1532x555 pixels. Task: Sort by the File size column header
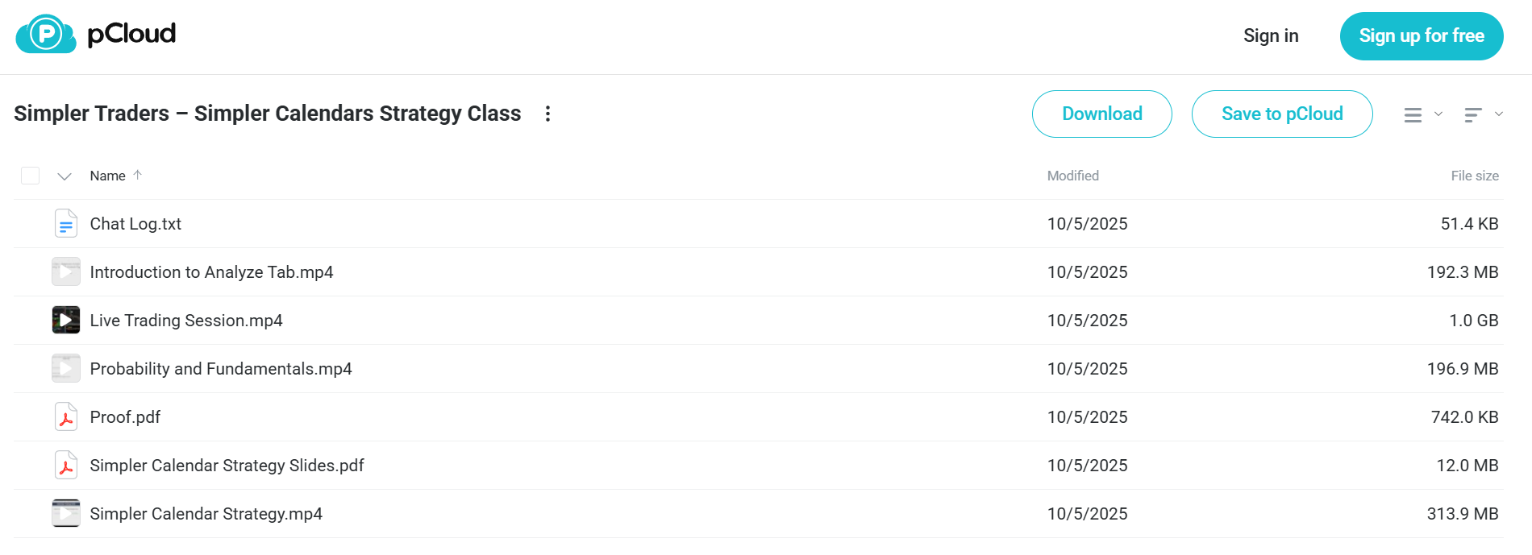point(1475,176)
